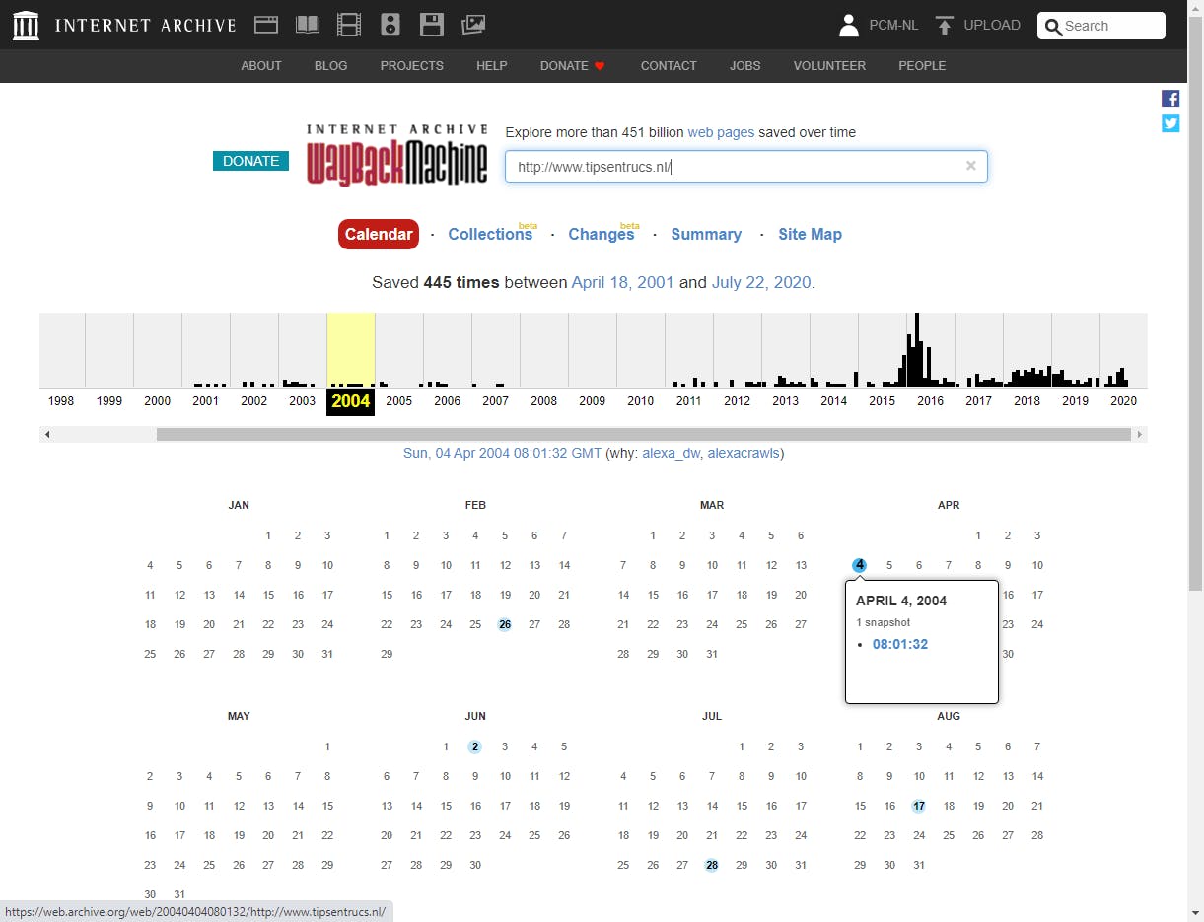Open the Software floppy disk icon
1204x922 pixels.
point(431,25)
